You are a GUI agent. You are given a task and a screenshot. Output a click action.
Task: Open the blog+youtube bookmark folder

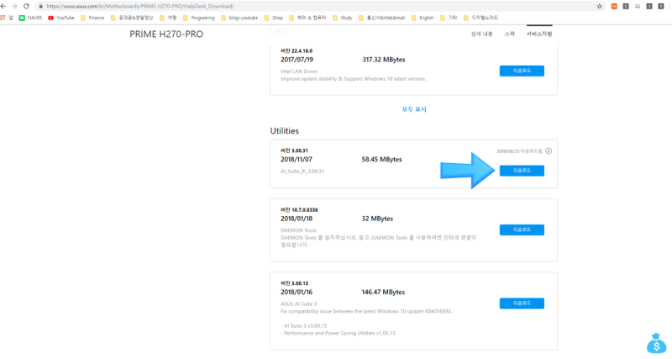(239, 18)
